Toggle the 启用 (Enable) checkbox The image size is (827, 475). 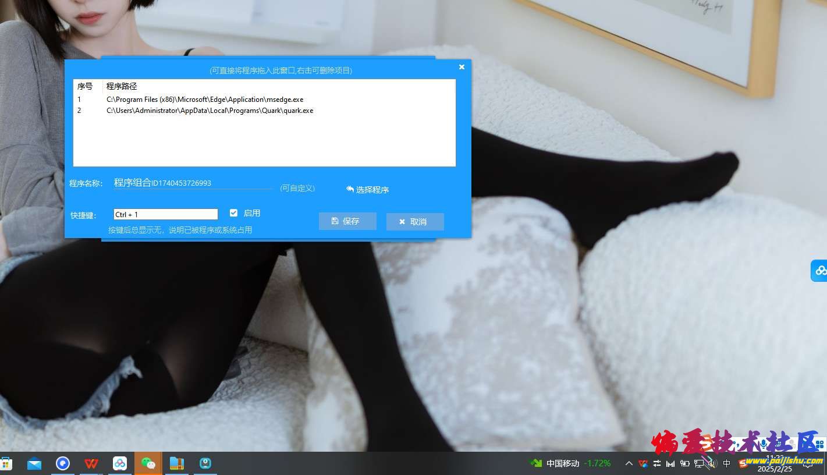pos(234,213)
